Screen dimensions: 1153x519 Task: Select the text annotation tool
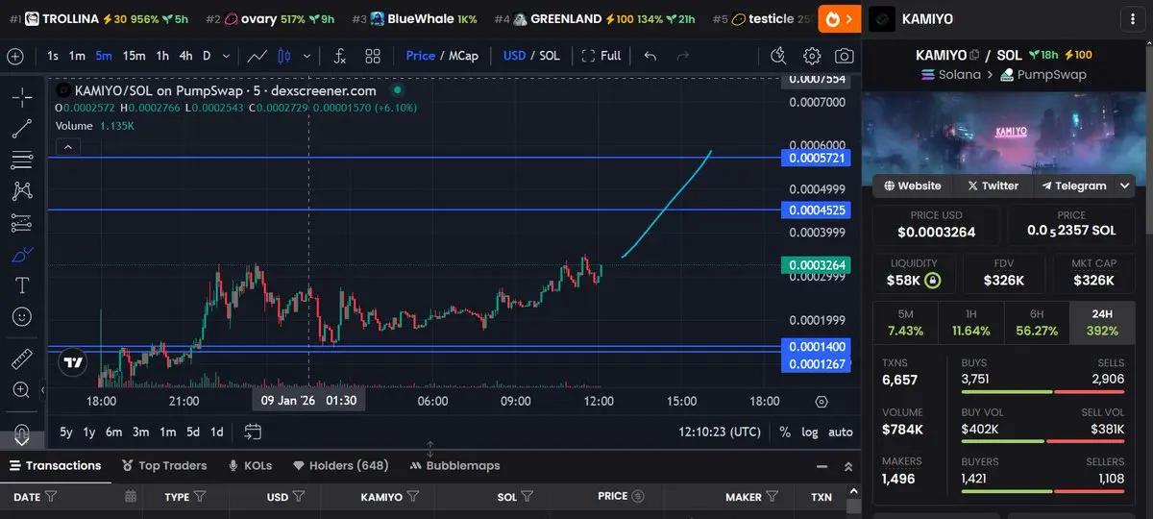[x=21, y=285]
